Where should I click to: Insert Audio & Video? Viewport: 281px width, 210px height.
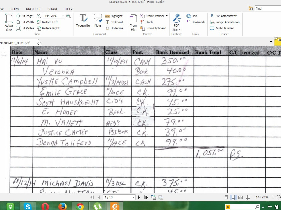click(x=222, y=28)
